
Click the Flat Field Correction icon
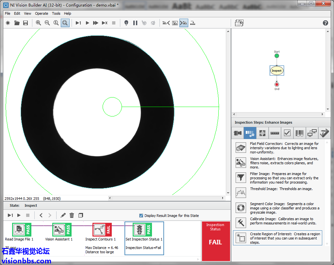241,148
